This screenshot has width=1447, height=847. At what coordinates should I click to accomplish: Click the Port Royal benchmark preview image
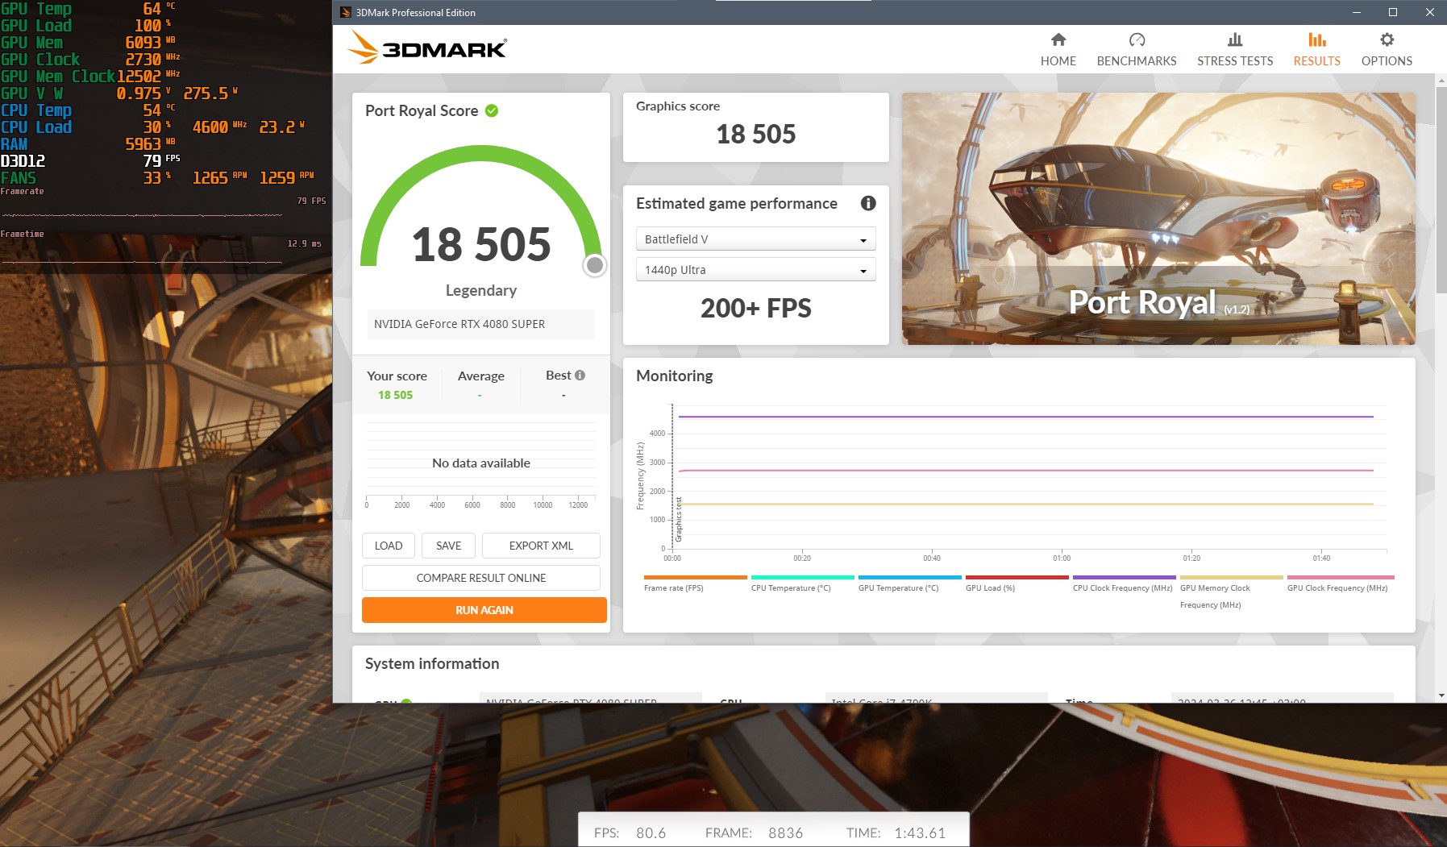(x=1158, y=218)
